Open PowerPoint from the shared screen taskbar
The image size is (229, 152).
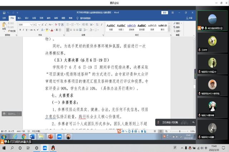click(50, 137)
